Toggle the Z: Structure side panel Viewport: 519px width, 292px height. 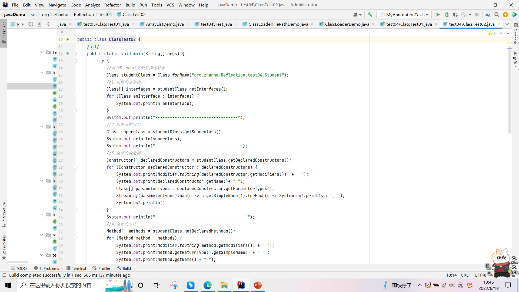[x=4, y=214]
